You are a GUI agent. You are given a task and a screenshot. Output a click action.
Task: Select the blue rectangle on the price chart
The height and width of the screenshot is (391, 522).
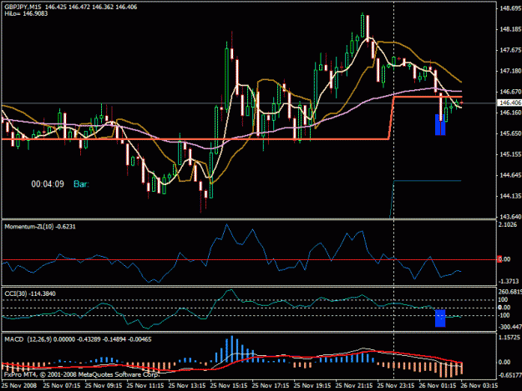440,125
